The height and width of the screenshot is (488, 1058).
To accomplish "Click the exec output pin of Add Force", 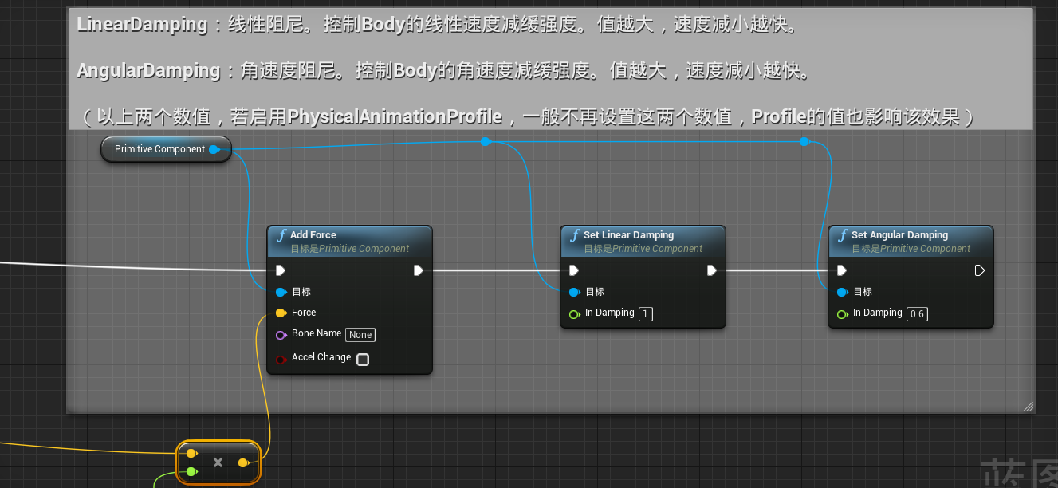I will [x=419, y=270].
